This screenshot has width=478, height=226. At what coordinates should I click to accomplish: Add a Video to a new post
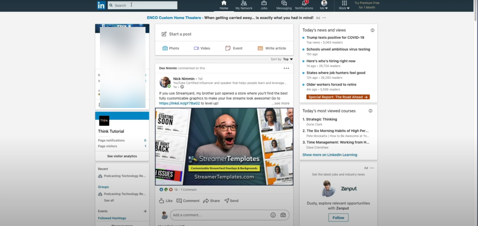click(x=202, y=48)
